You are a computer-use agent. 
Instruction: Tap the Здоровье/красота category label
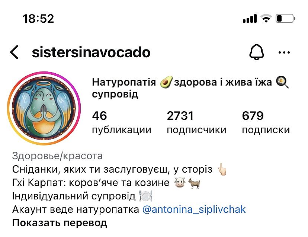click(x=57, y=156)
